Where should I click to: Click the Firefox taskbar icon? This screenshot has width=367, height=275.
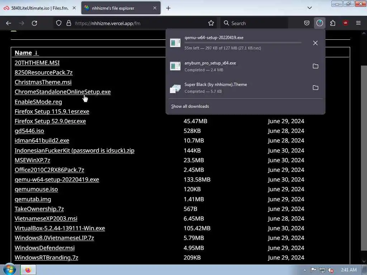28,270
